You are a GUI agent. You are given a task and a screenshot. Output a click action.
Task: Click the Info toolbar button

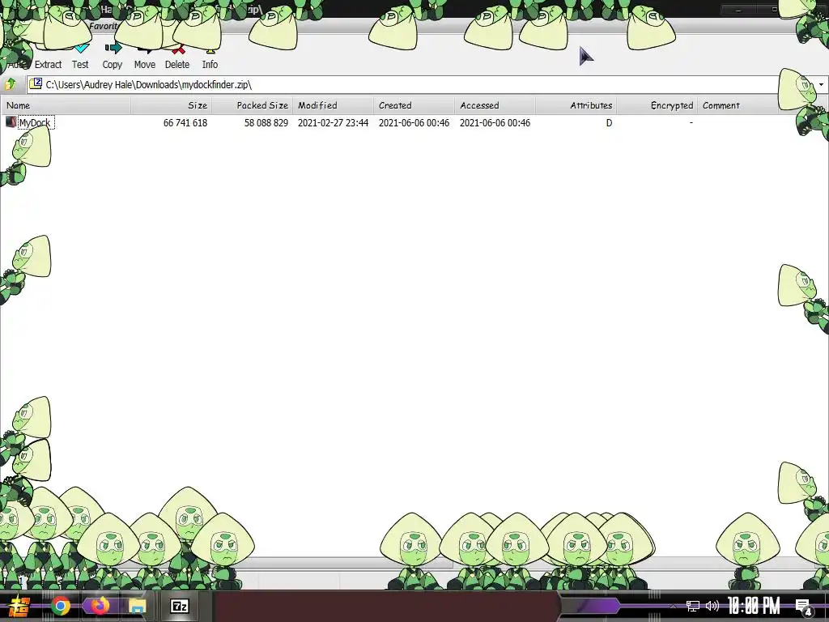click(x=210, y=58)
